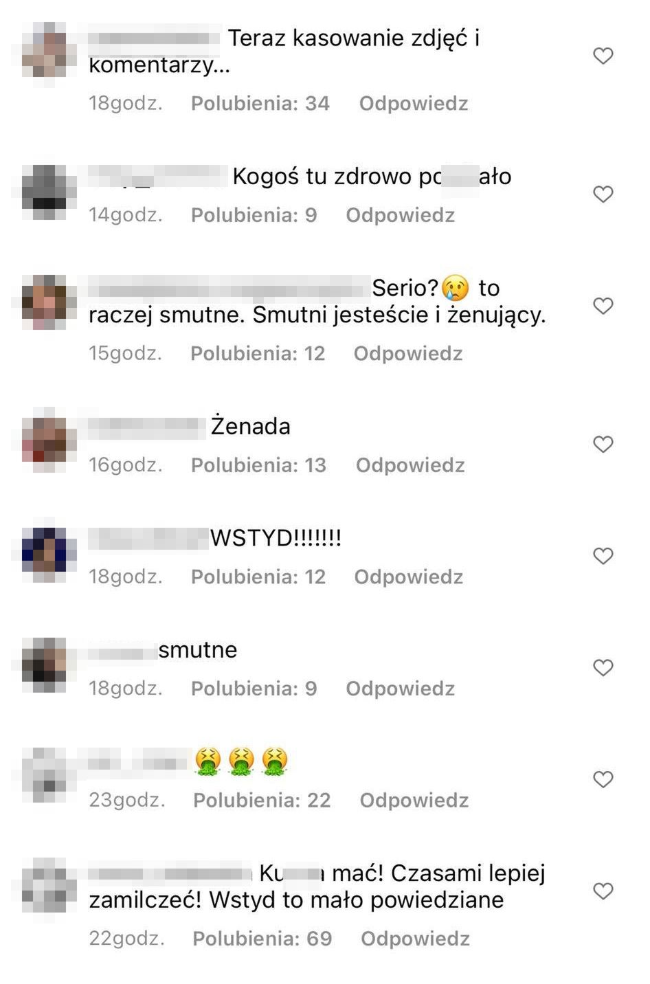Like the 'Teraz kasowanie zdjęć' comment

tap(603, 56)
